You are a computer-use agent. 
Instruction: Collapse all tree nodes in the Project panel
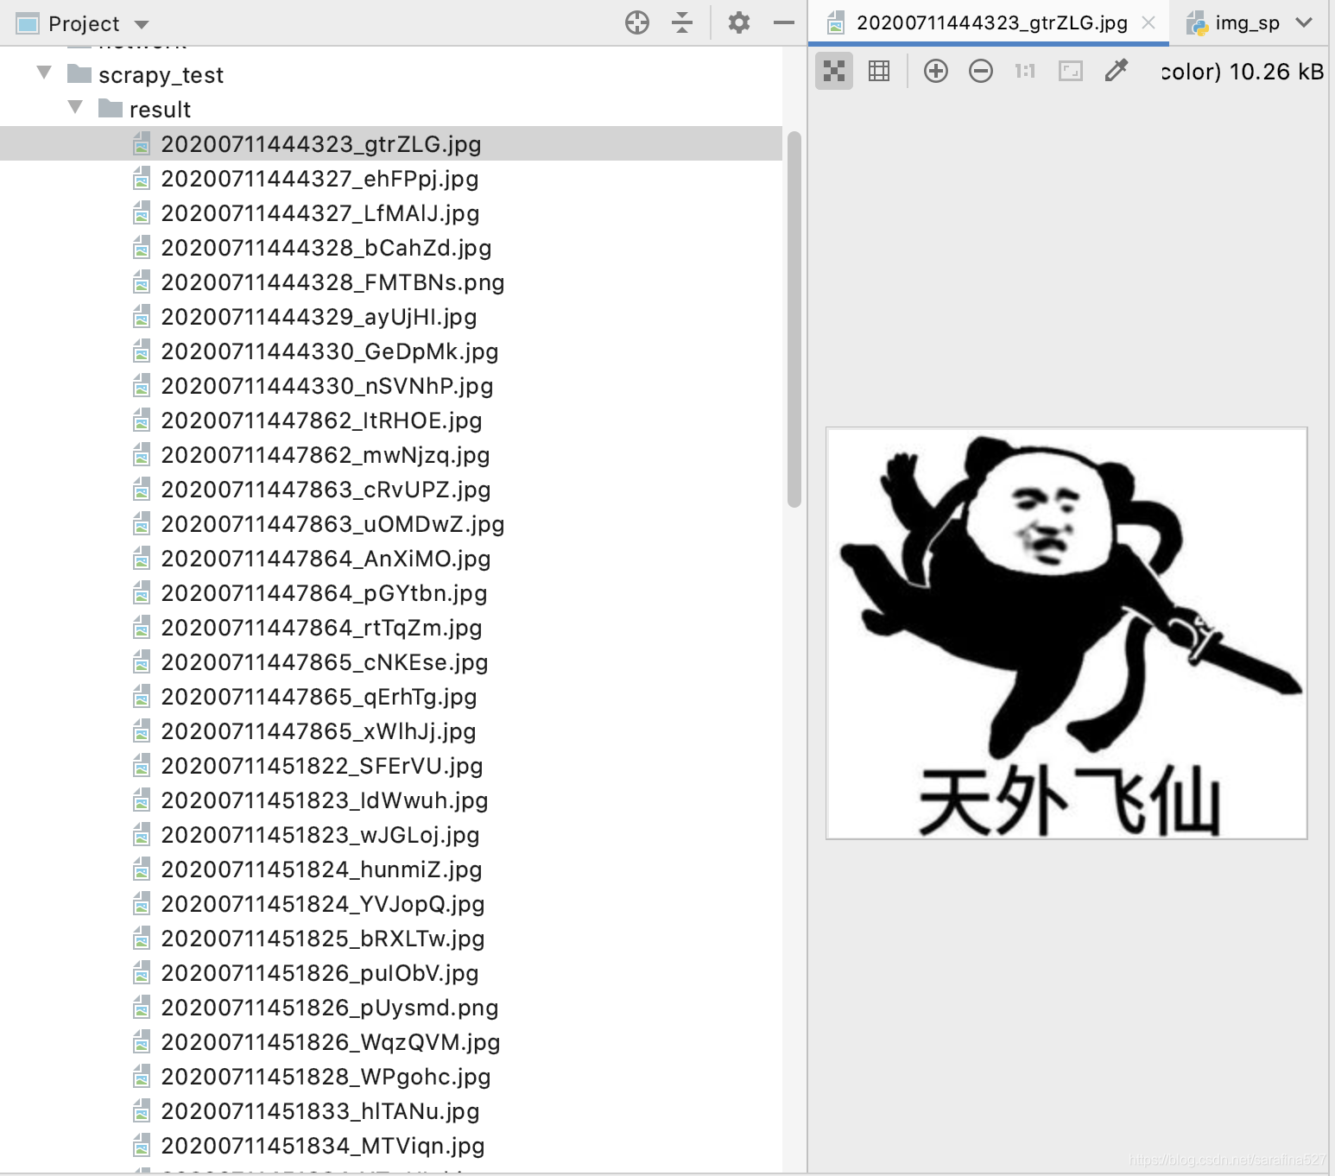[x=682, y=23]
